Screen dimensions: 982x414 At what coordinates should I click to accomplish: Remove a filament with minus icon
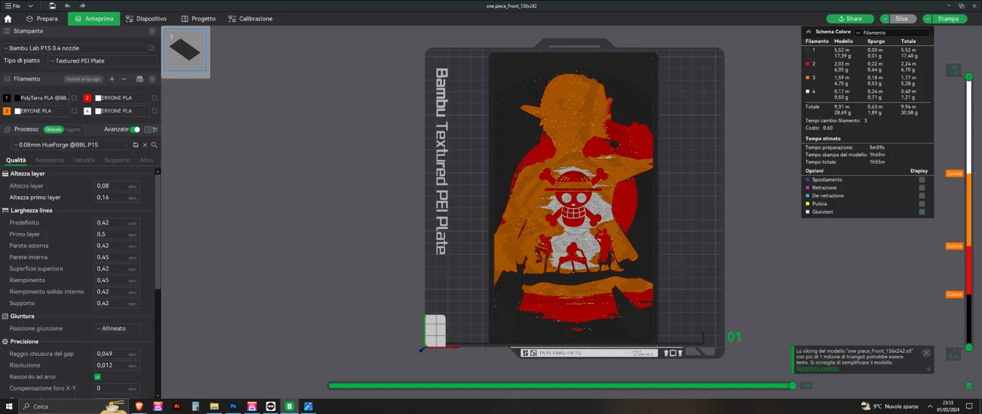click(x=123, y=79)
